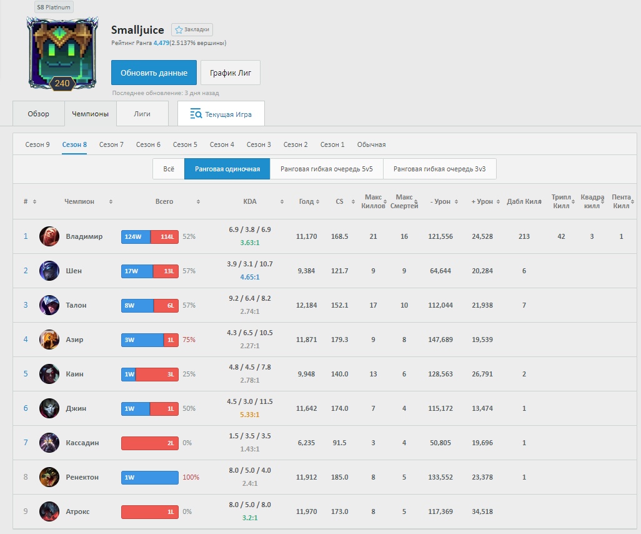Click Vladimir win-loss ratio bar
641x534 pixels.
[150, 237]
